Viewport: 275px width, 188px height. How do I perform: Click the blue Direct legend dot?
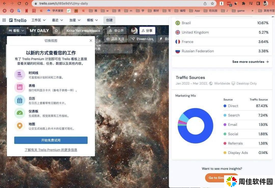tap(225, 106)
